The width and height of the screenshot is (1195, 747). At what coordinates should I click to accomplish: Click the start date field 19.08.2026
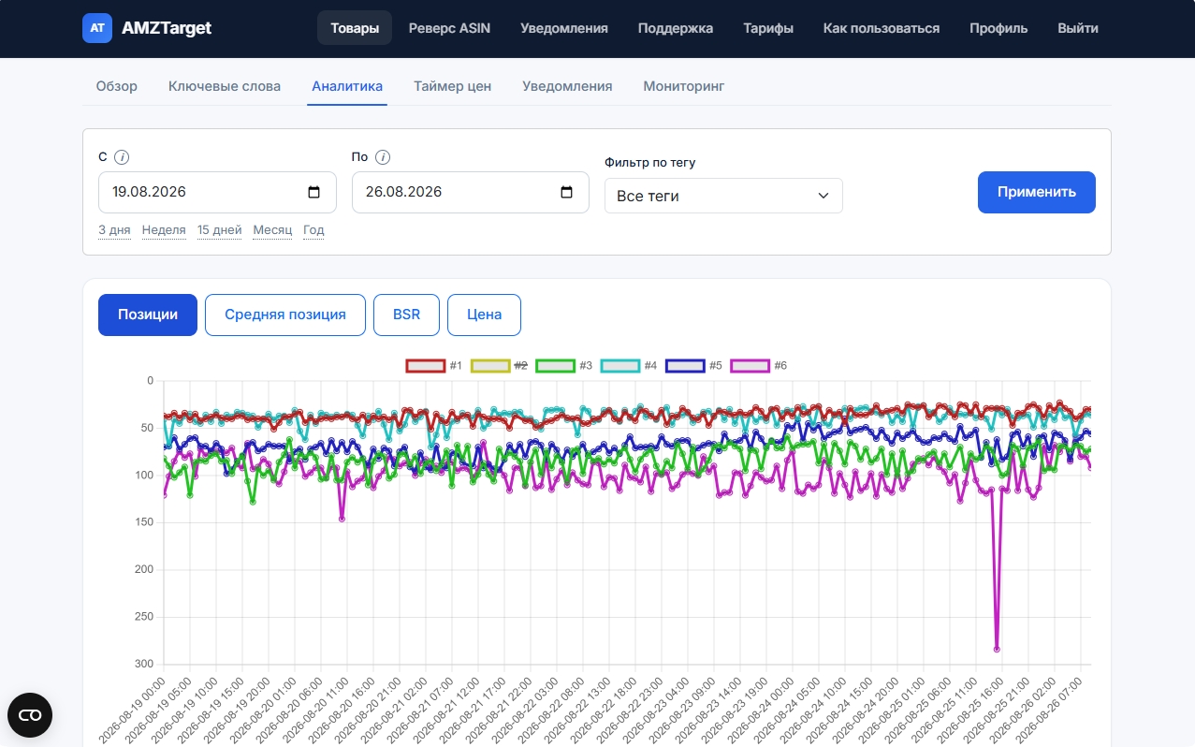pyautogui.click(x=217, y=192)
